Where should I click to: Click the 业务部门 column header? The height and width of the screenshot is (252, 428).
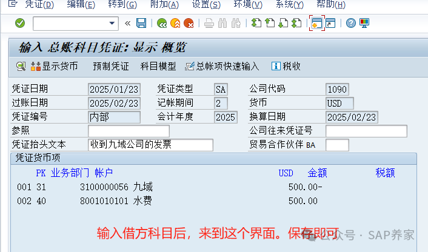[70, 173]
